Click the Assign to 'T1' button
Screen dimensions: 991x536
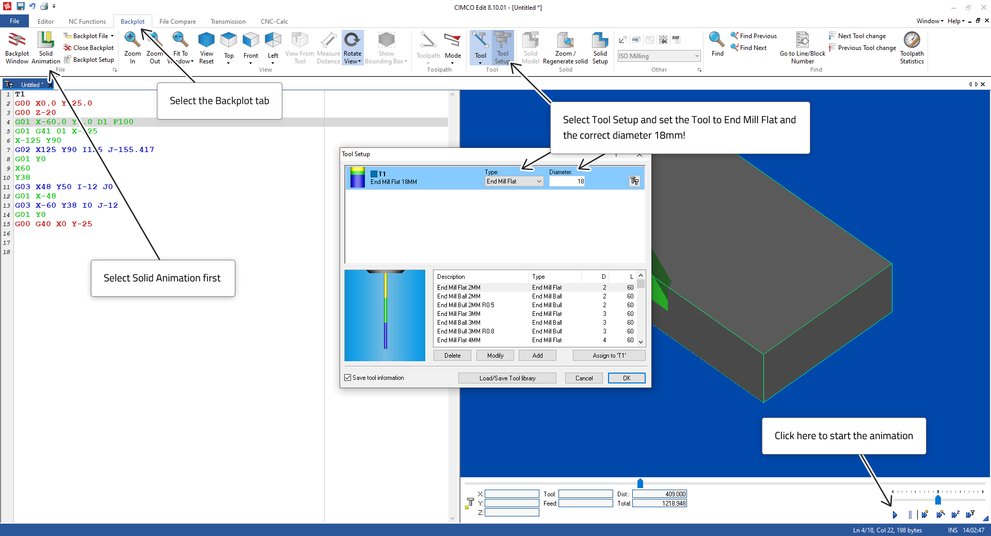tap(609, 356)
